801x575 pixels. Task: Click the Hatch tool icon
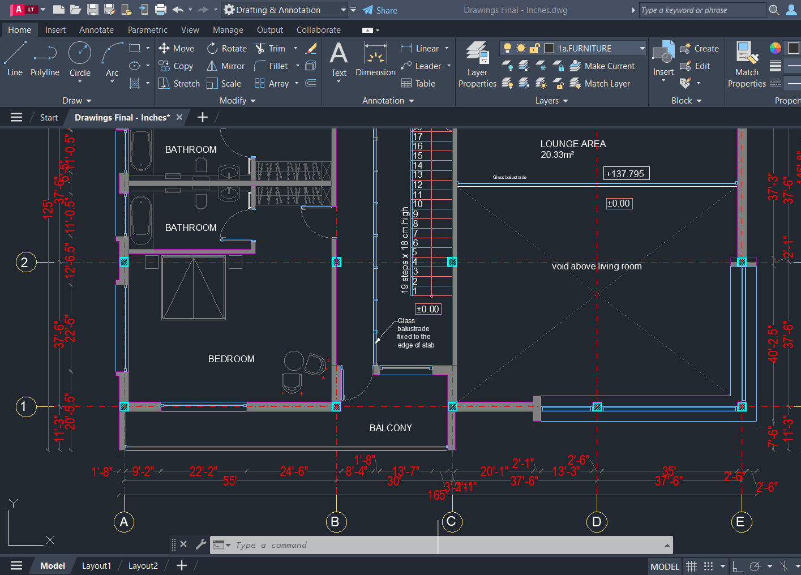[x=135, y=84]
